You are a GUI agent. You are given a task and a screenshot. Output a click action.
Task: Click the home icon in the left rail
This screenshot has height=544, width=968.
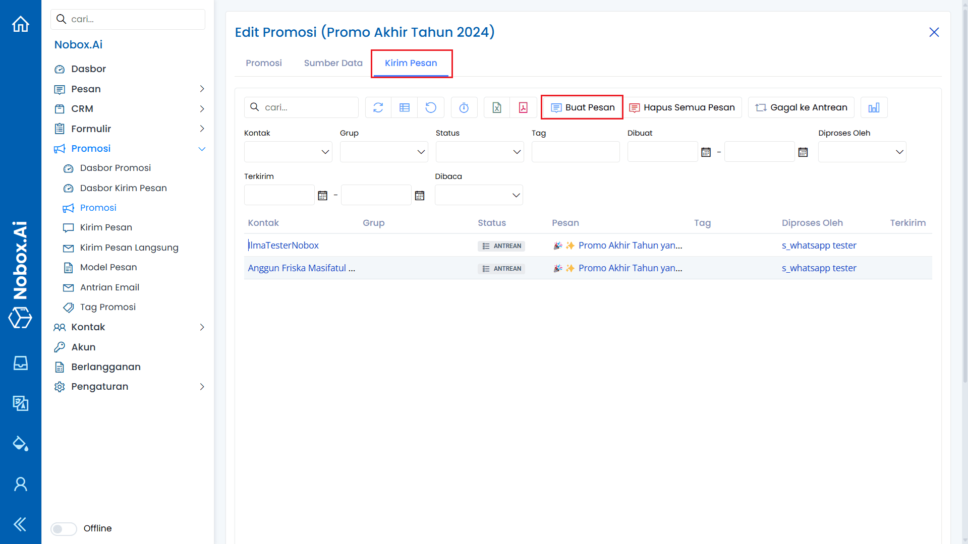point(21,24)
